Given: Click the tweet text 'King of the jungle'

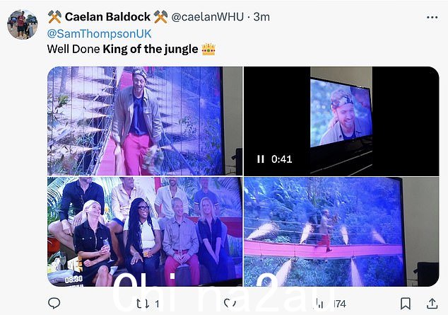Looking at the screenshot, I should [x=151, y=50].
